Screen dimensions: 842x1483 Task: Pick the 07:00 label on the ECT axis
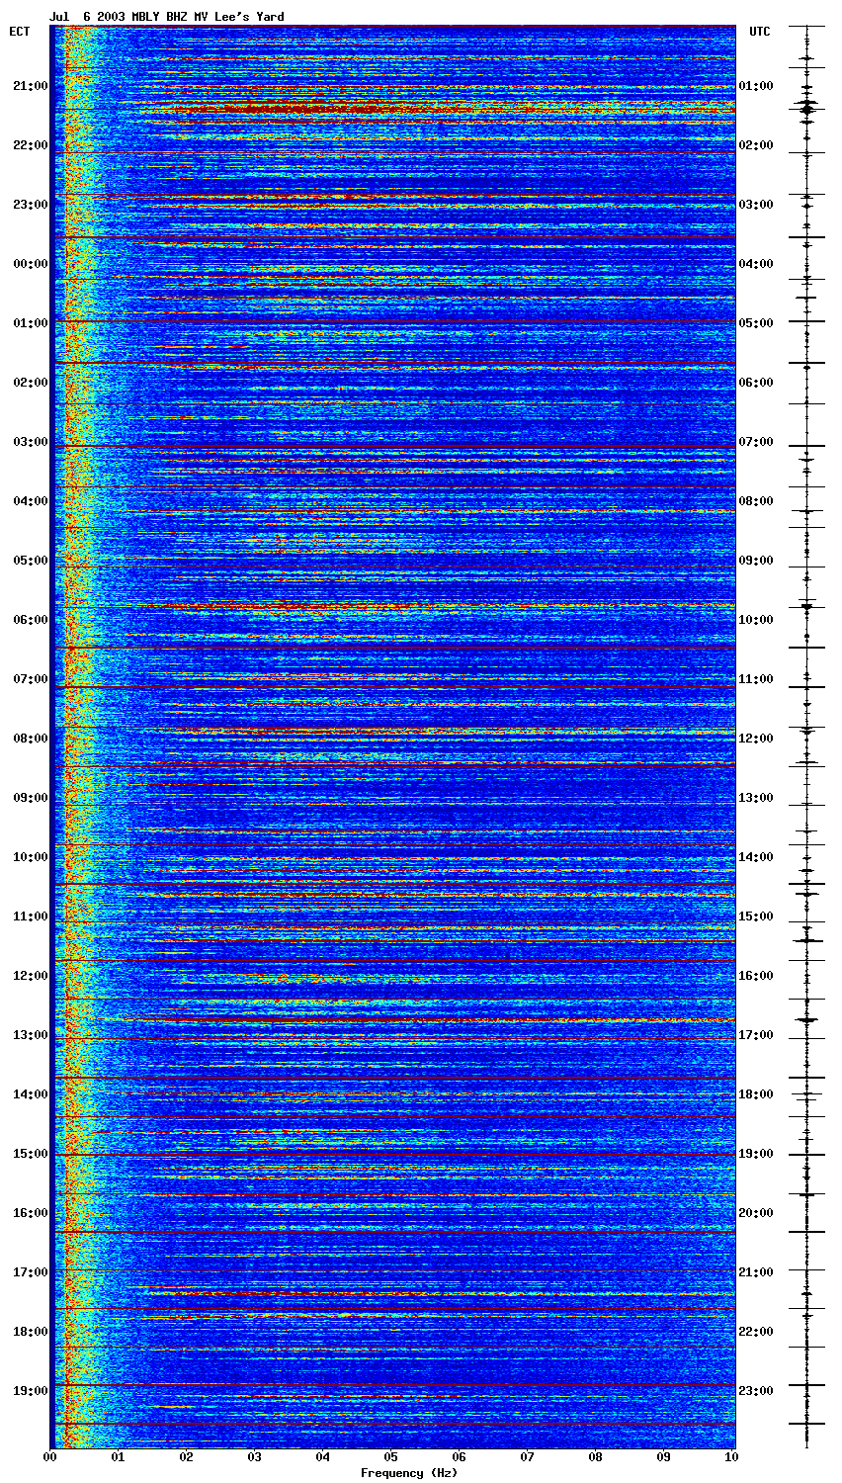pos(31,679)
